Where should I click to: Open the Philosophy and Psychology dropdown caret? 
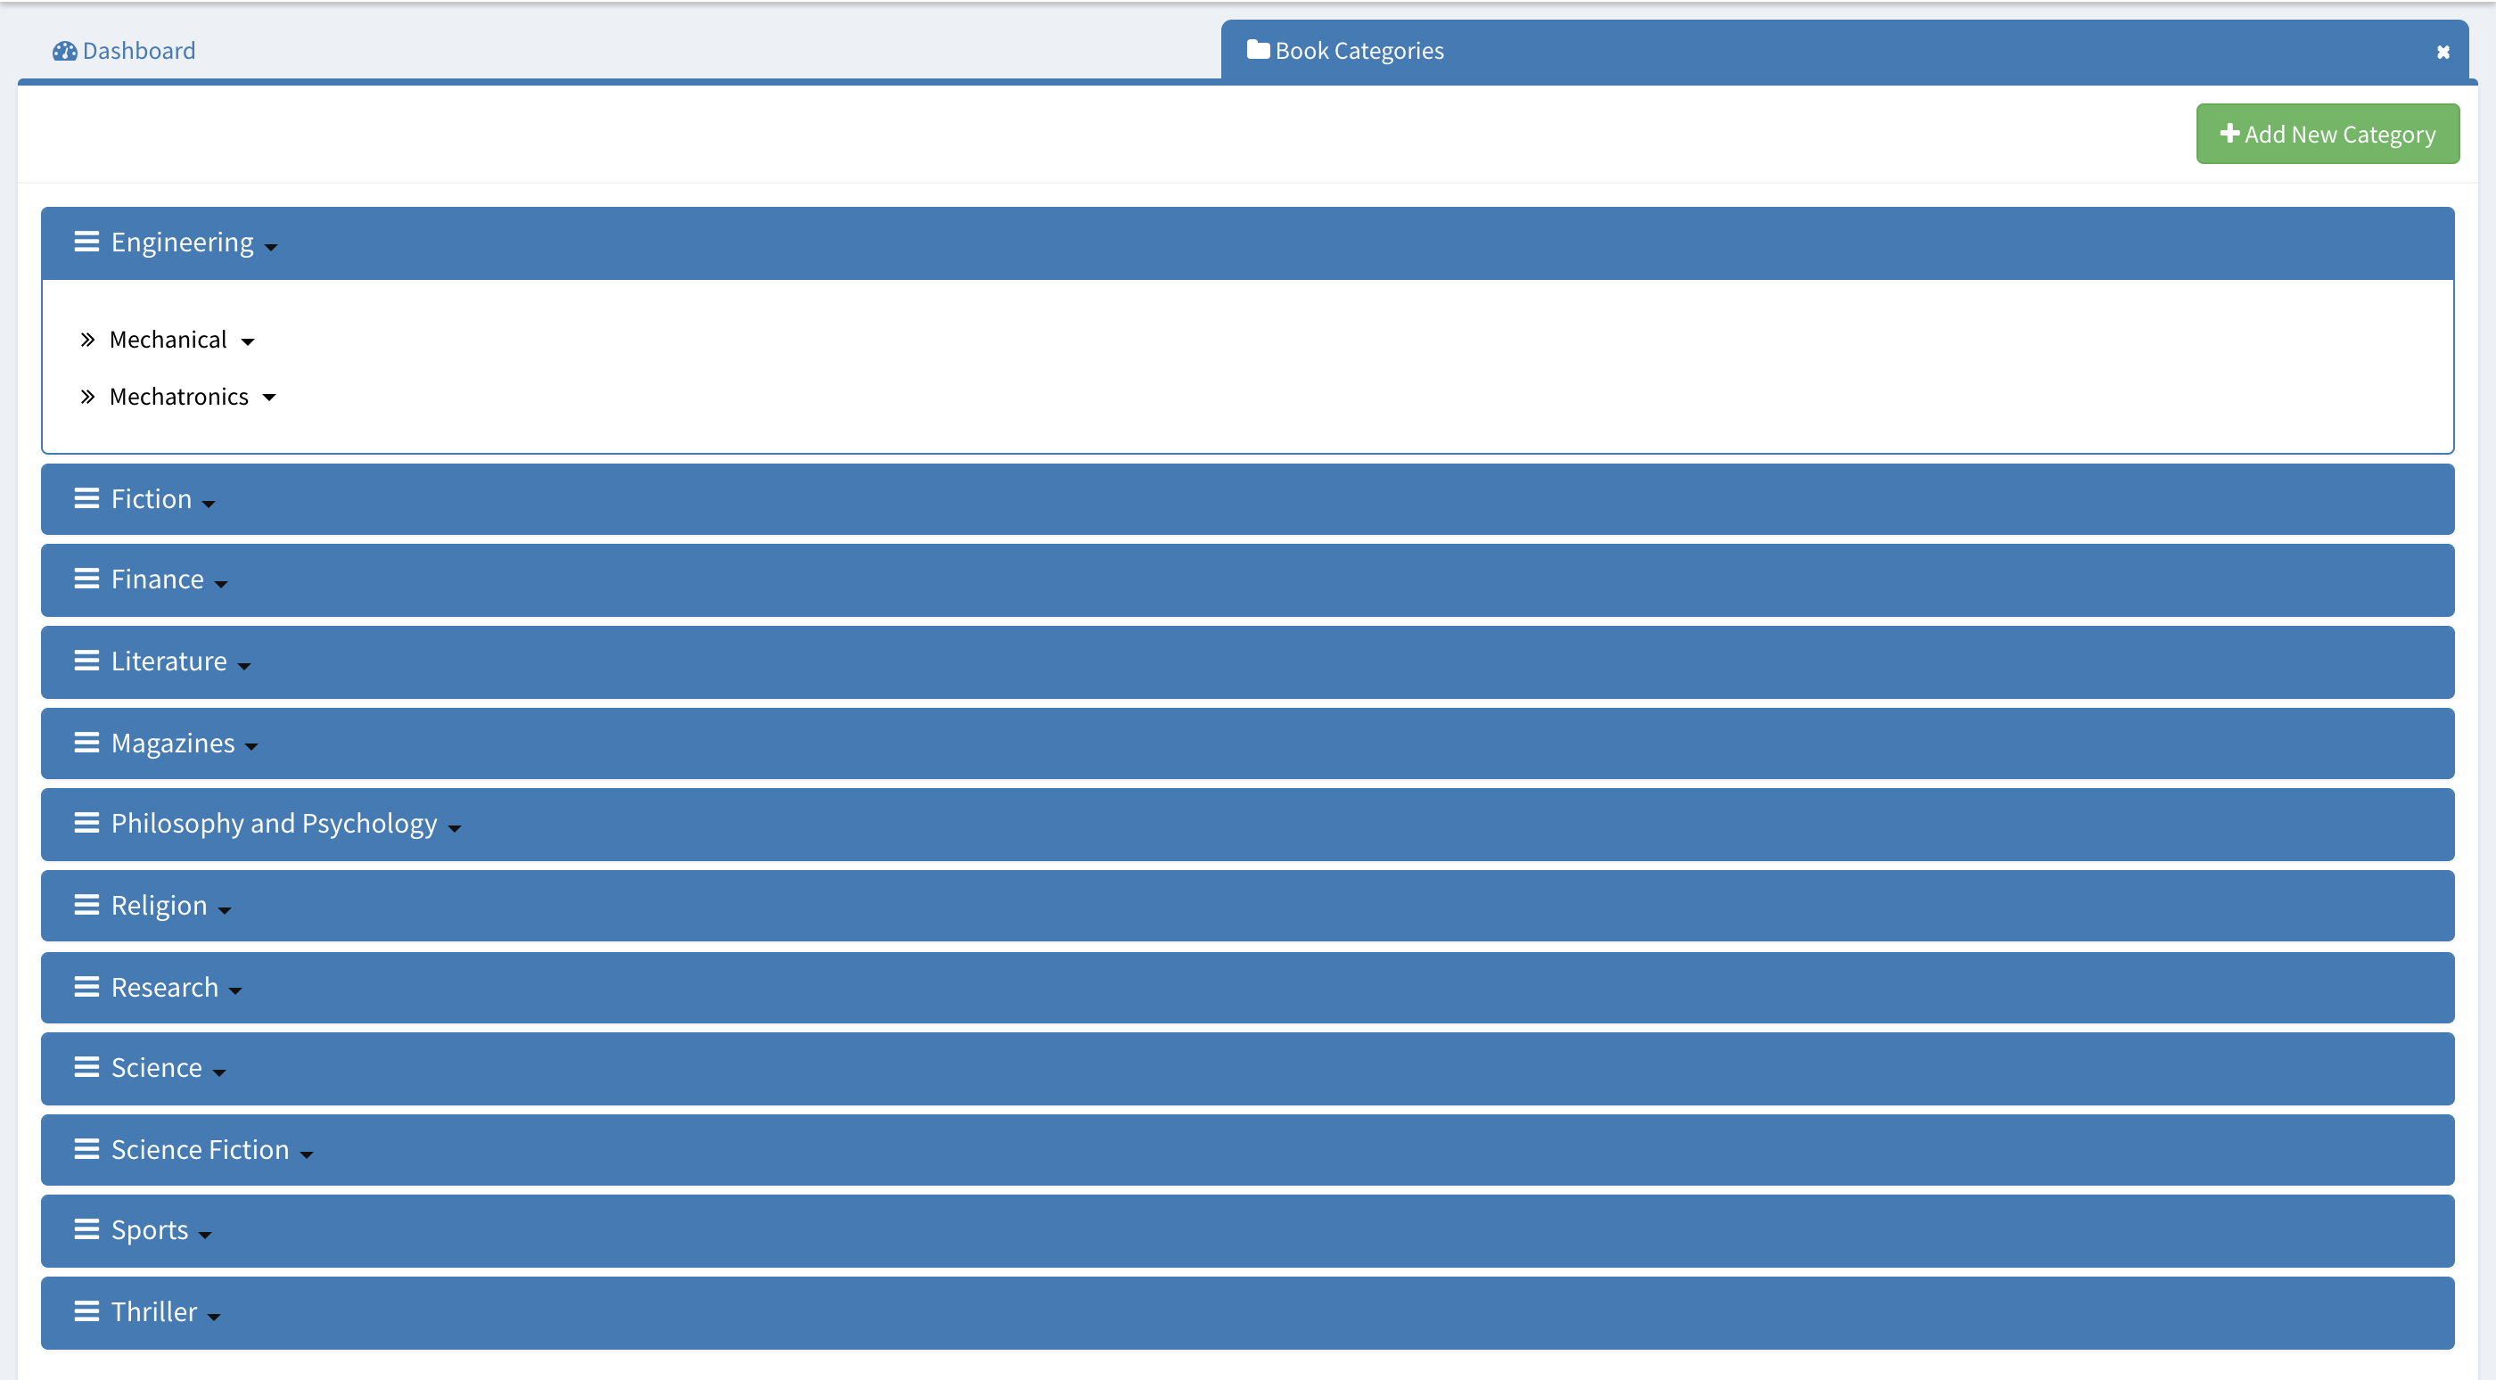click(x=455, y=830)
